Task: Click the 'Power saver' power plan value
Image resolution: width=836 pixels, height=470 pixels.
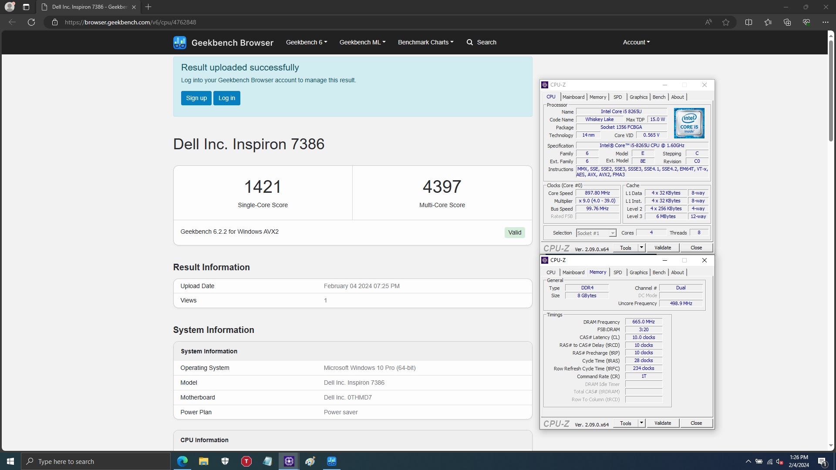Action: point(341,412)
